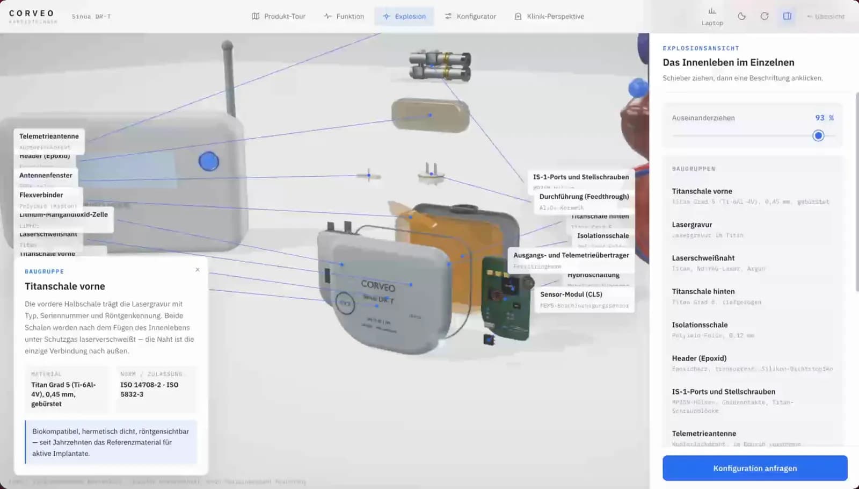Choose Laserschweißnaht in the Baugruppen list

753,262
